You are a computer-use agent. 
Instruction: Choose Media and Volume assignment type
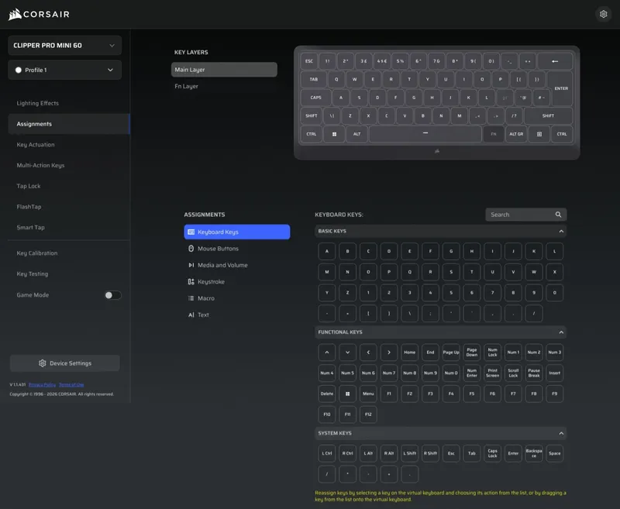coord(237,265)
